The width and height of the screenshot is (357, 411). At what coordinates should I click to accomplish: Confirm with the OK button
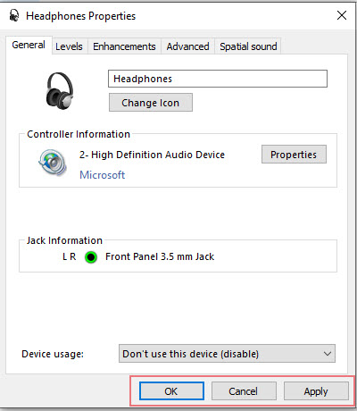tap(171, 391)
